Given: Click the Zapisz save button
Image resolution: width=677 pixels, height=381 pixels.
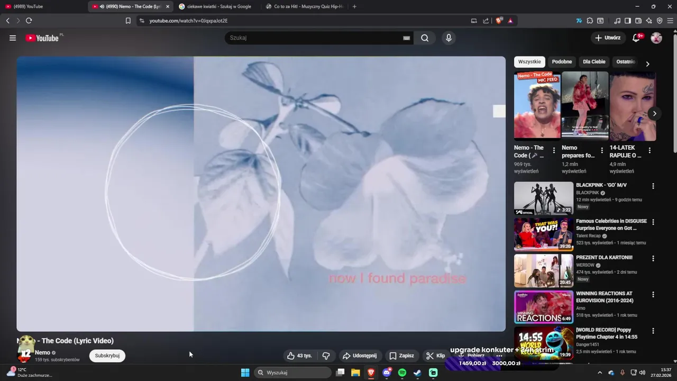Looking at the screenshot, I should 402,356.
